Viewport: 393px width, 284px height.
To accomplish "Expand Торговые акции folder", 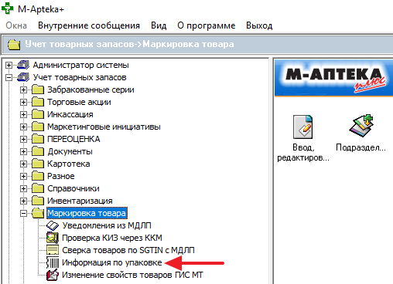I will point(23,102).
